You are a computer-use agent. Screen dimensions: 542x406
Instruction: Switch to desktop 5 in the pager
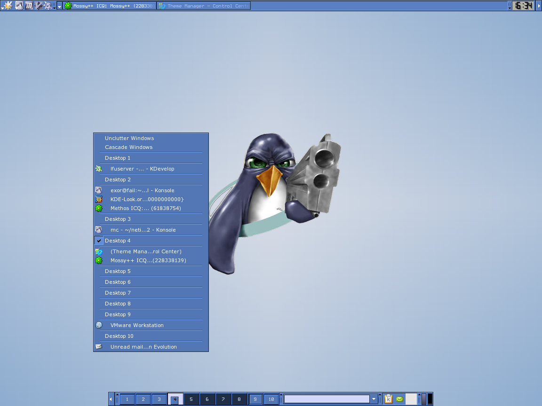tap(191, 399)
